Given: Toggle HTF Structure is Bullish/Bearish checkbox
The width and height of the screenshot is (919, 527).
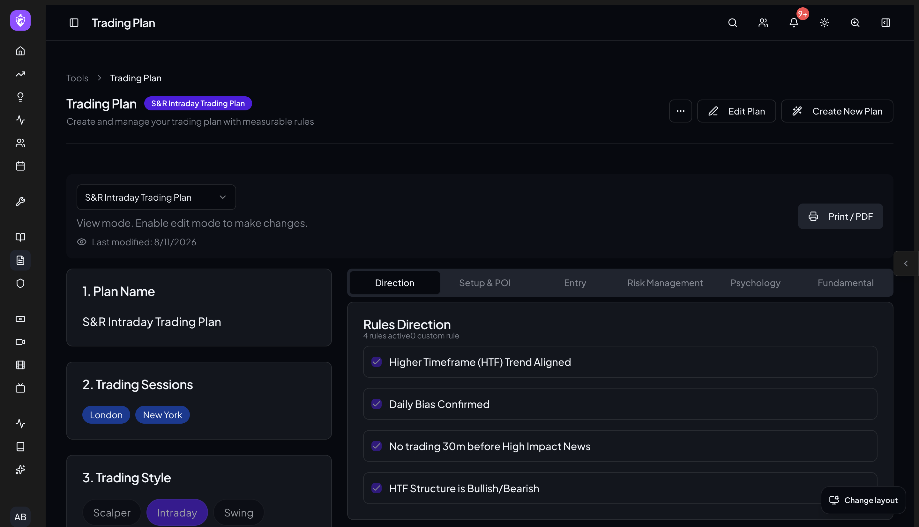Looking at the screenshot, I should pos(377,488).
